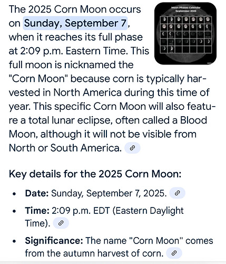The height and width of the screenshot is (264, 226).
Task: Click "Sunday, September 7, 2025." in Date bullet
Action: point(109,193)
